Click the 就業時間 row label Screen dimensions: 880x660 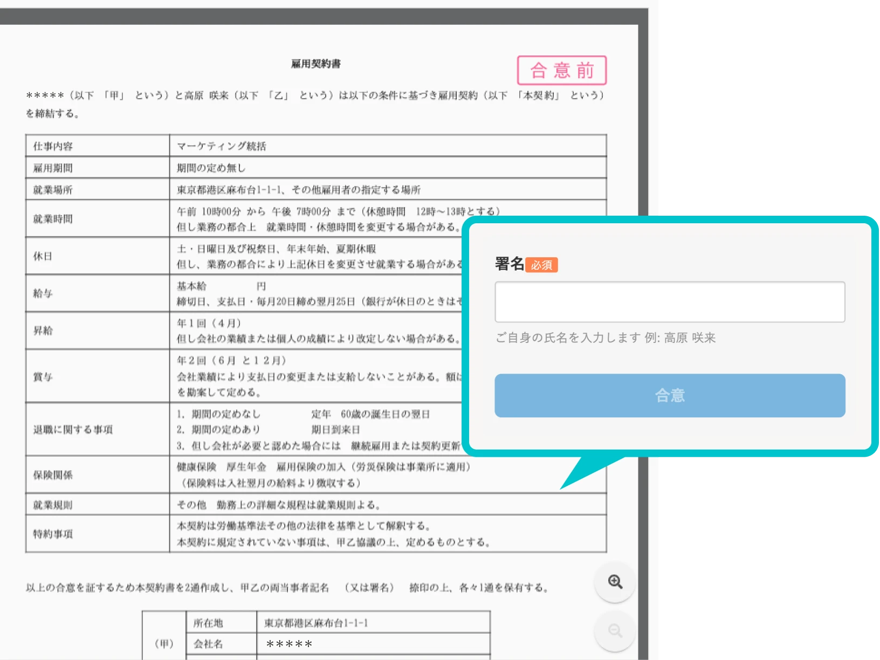click(53, 219)
